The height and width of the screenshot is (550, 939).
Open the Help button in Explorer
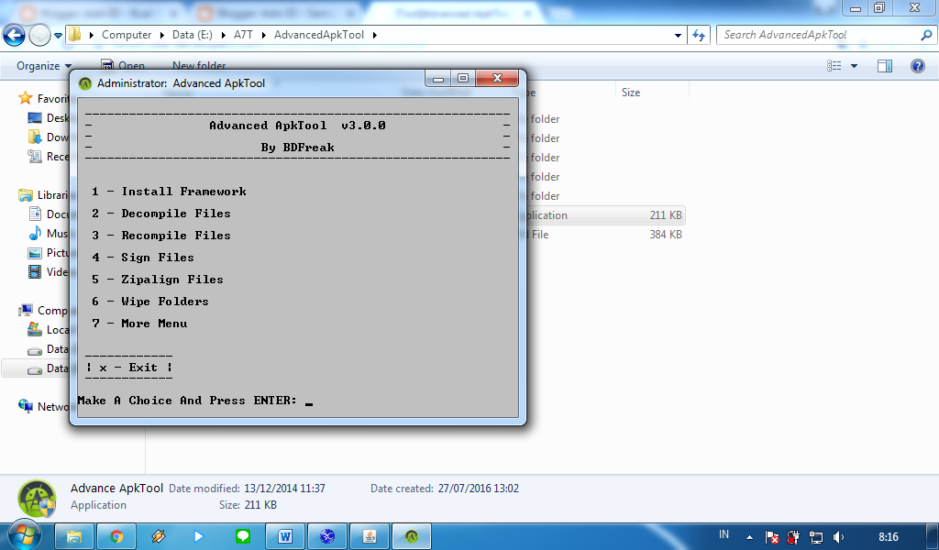[918, 65]
